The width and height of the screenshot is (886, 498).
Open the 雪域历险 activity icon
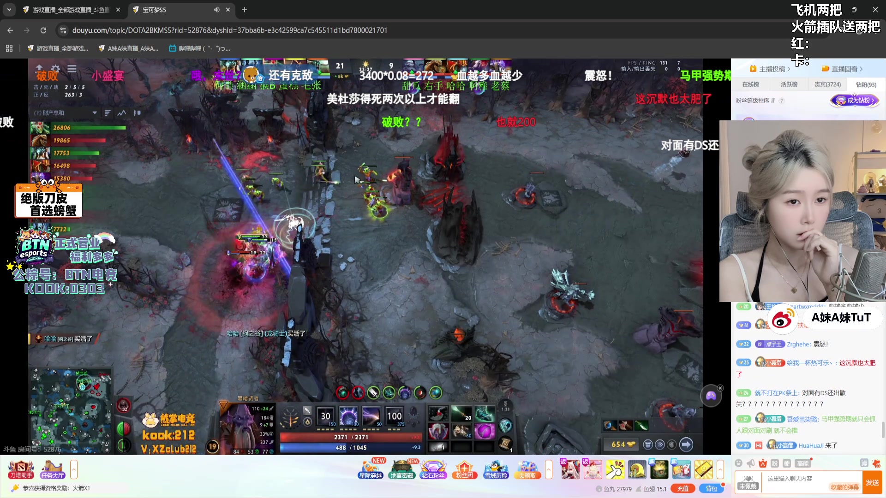(496, 469)
